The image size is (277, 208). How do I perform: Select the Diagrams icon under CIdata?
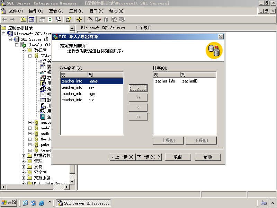[43, 61]
